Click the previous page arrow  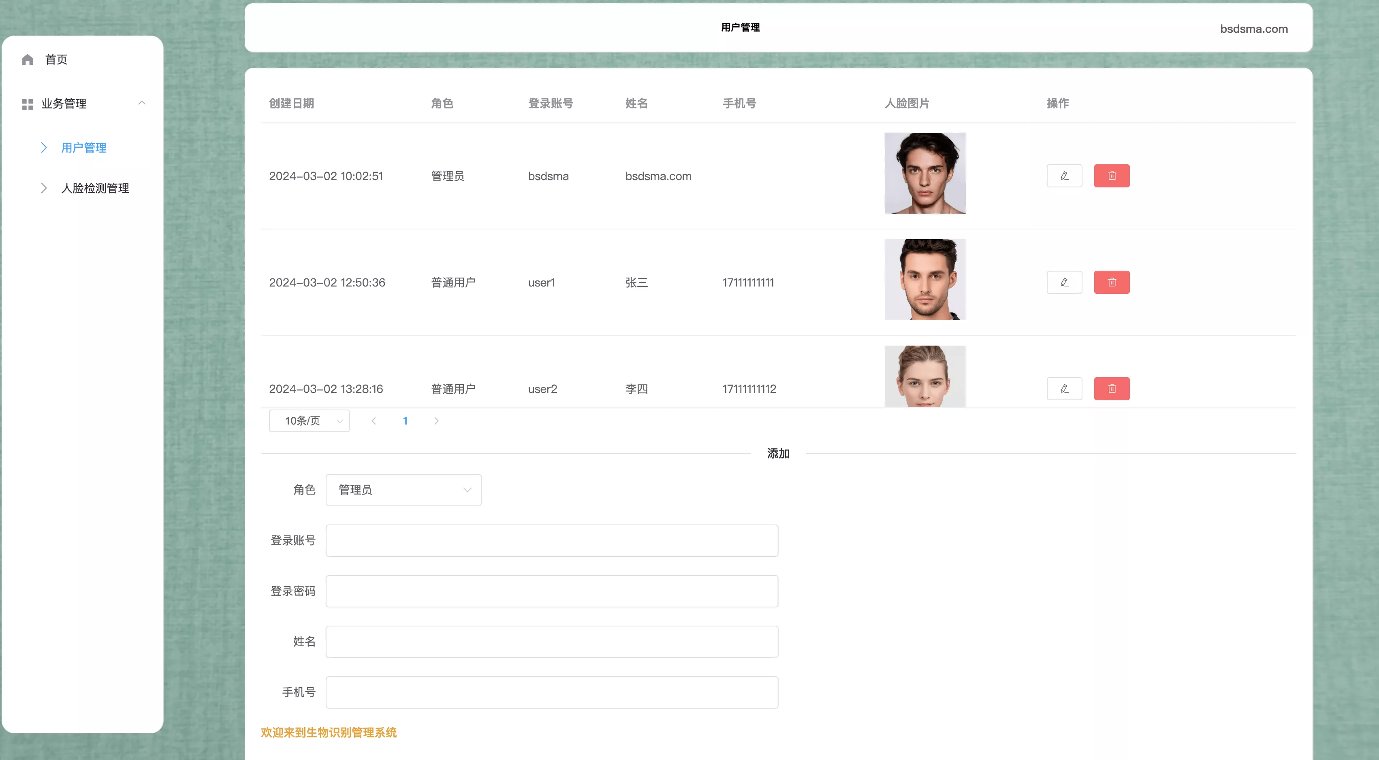pos(374,421)
